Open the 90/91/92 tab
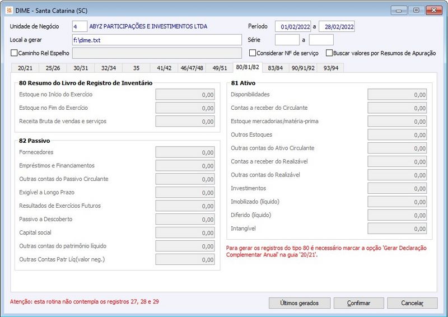Screen dimensions: 448x317 [303, 68]
